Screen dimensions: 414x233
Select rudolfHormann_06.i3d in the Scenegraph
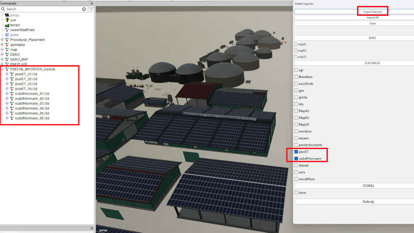point(32,118)
